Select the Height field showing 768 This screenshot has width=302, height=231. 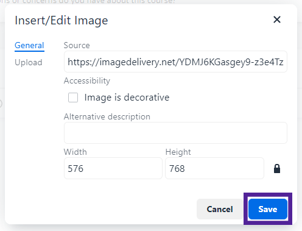tap(214, 168)
